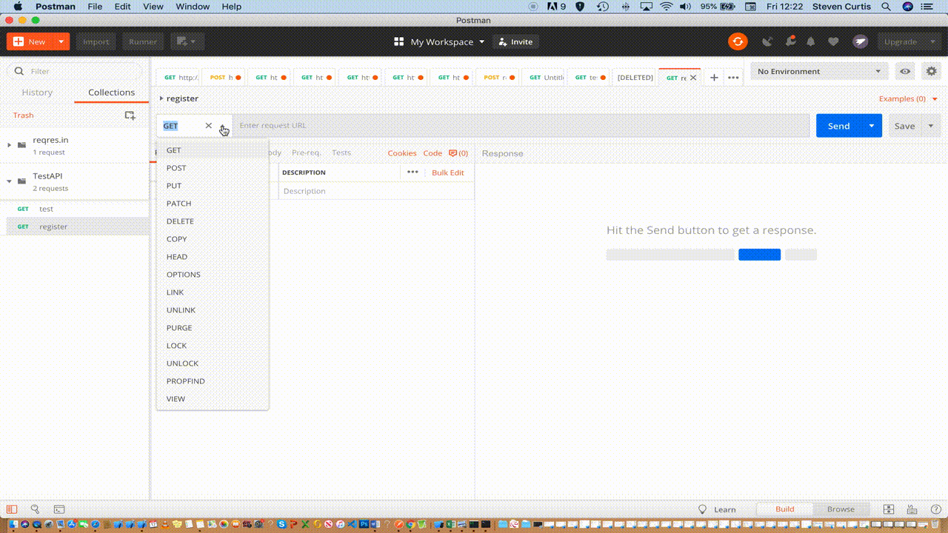The image size is (948, 533).
Task: Open the wrench settings icon in header
Action: coord(790,41)
